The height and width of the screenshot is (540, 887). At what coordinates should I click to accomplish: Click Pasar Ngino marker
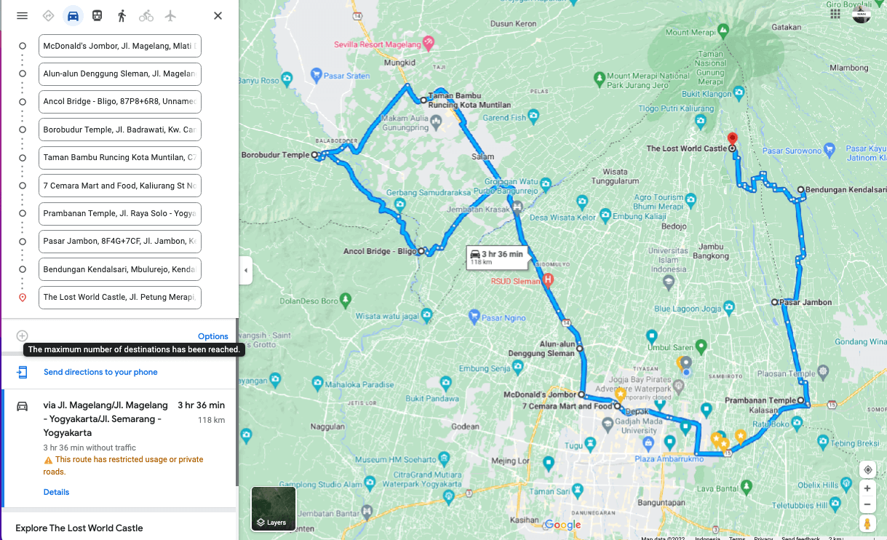[x=474, y=317]
